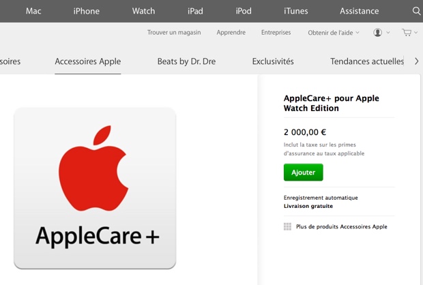423x285 pixels.
Task: Follow Plus de produits Accessoires Apple link
Action: coord(342,227)
